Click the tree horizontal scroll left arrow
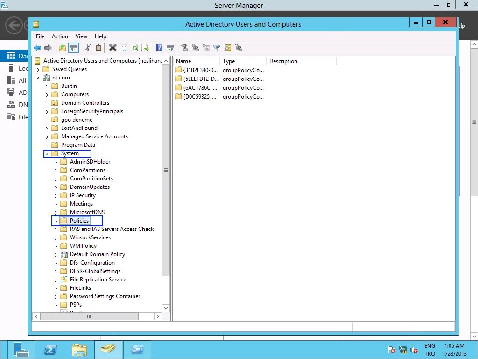Screen dimensions: 478x359 [x=36, y=316]
